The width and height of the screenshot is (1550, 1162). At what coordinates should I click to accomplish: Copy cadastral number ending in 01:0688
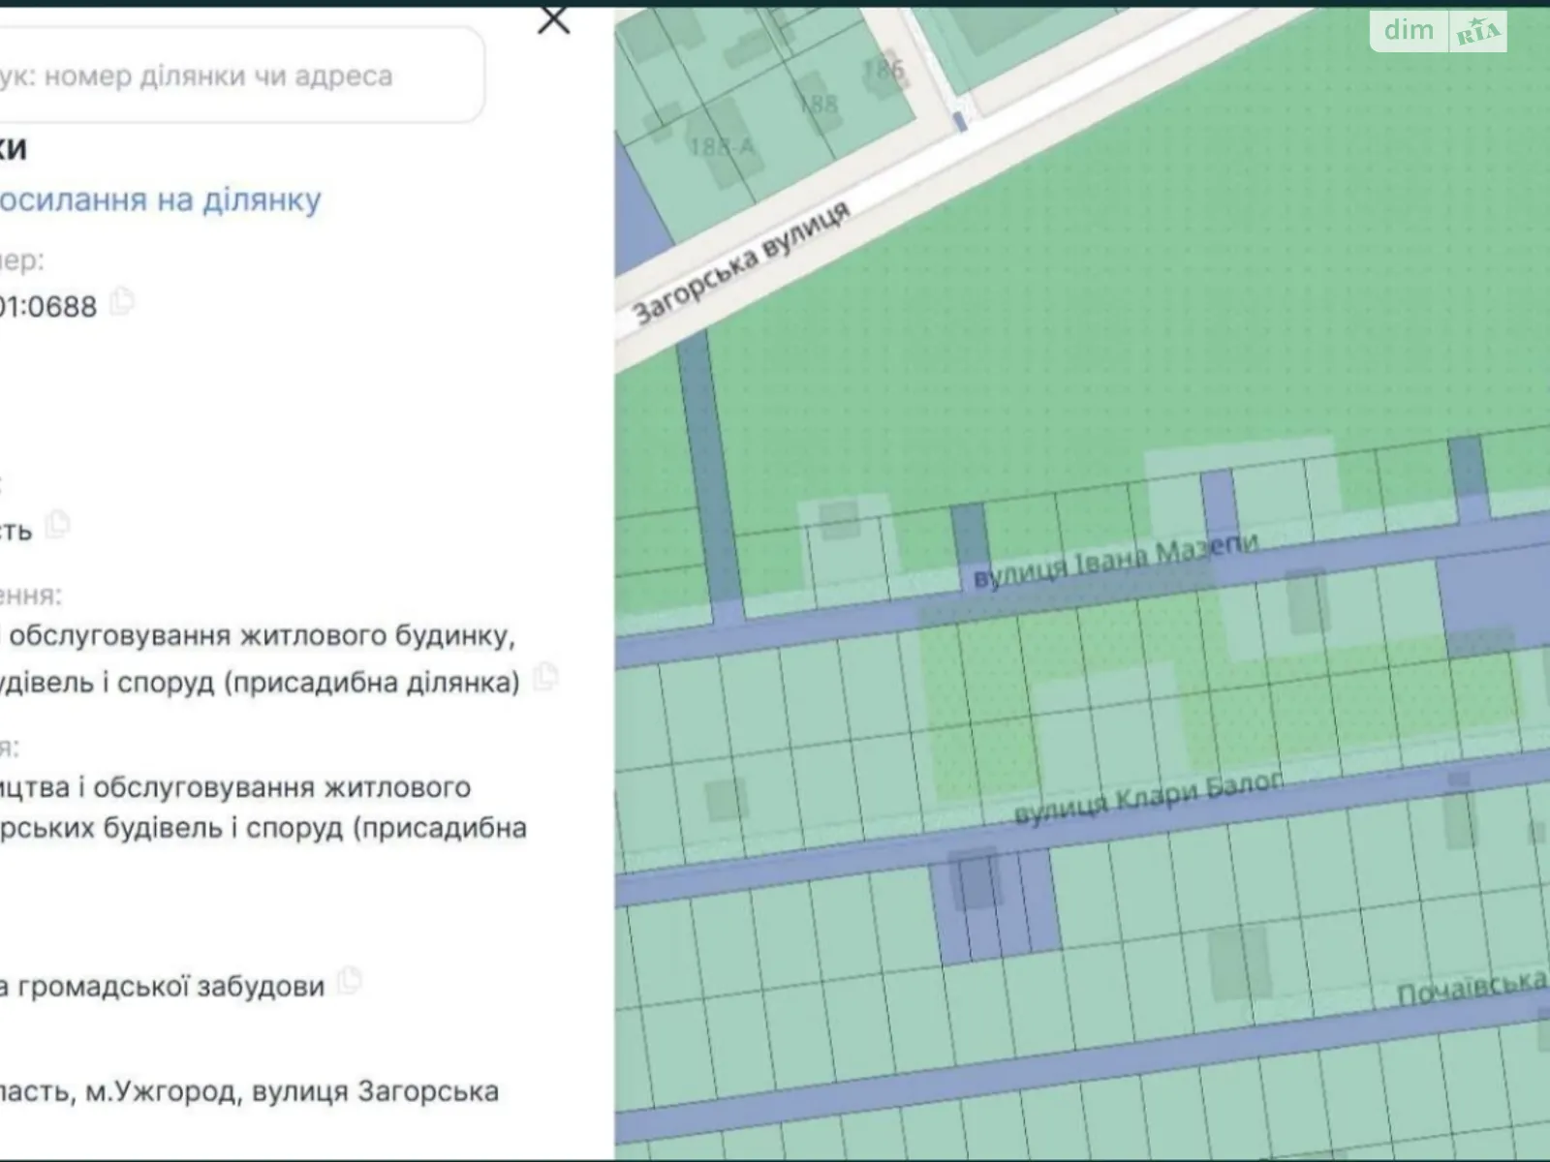(122, 302)
